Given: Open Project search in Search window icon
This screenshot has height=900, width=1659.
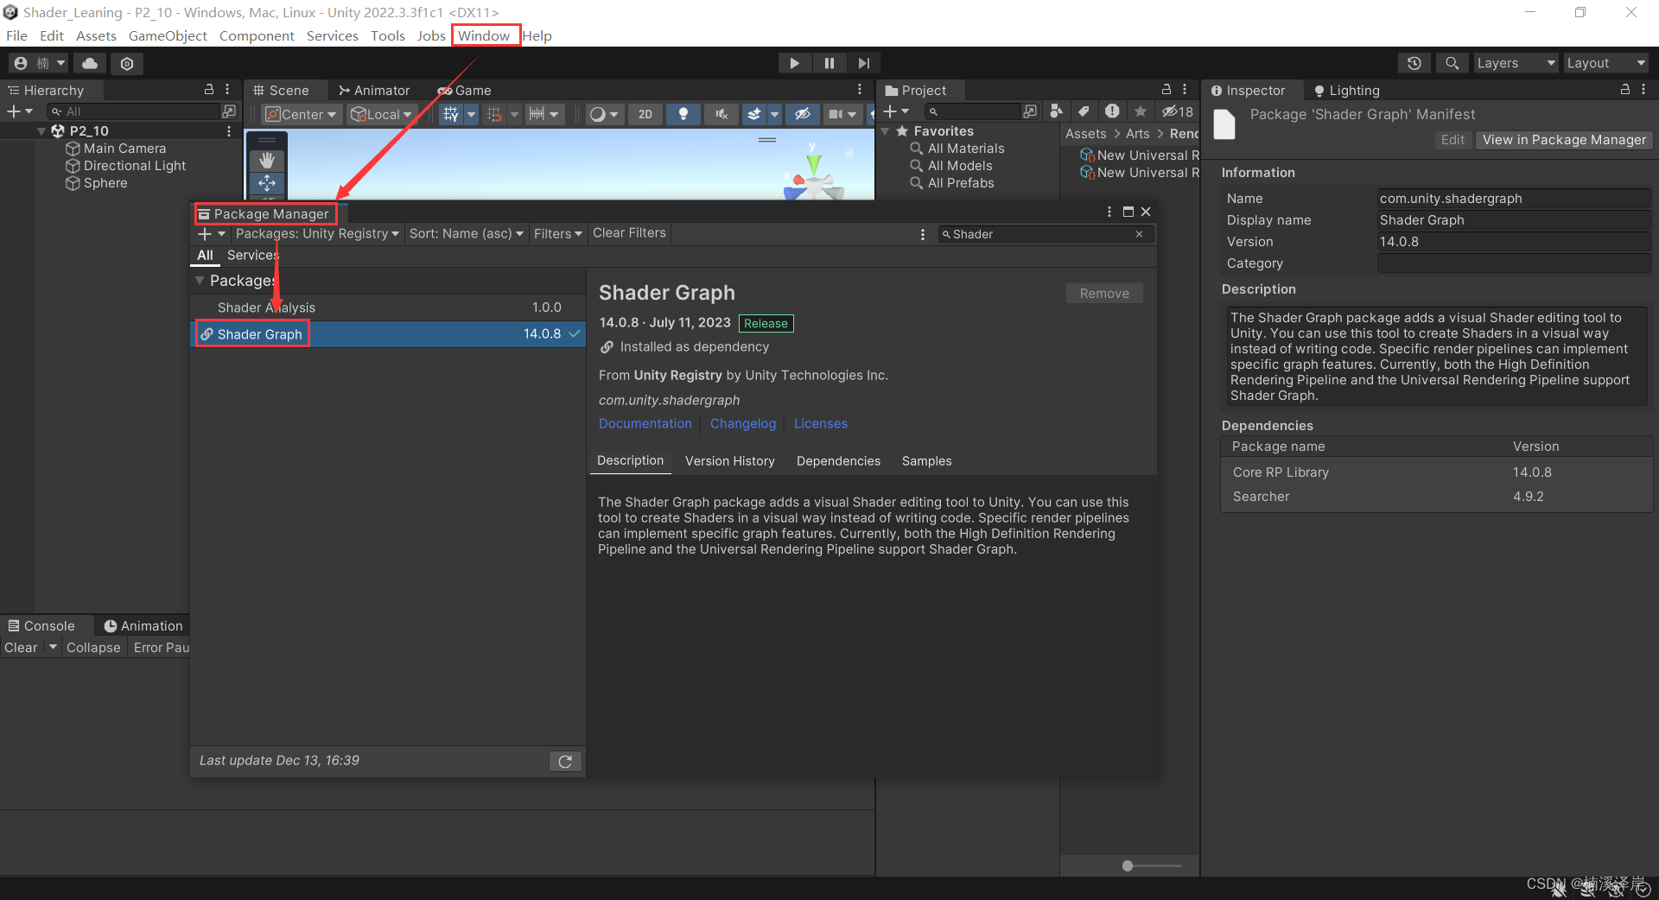Looking at the screenshot, I should tap(1030, 111).
